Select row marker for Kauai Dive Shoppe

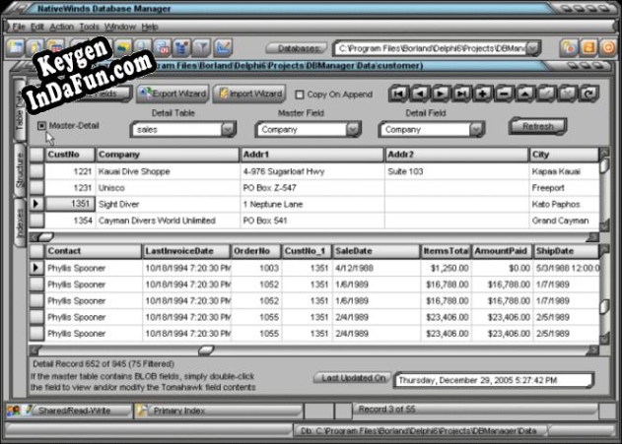tap(36, 171)
